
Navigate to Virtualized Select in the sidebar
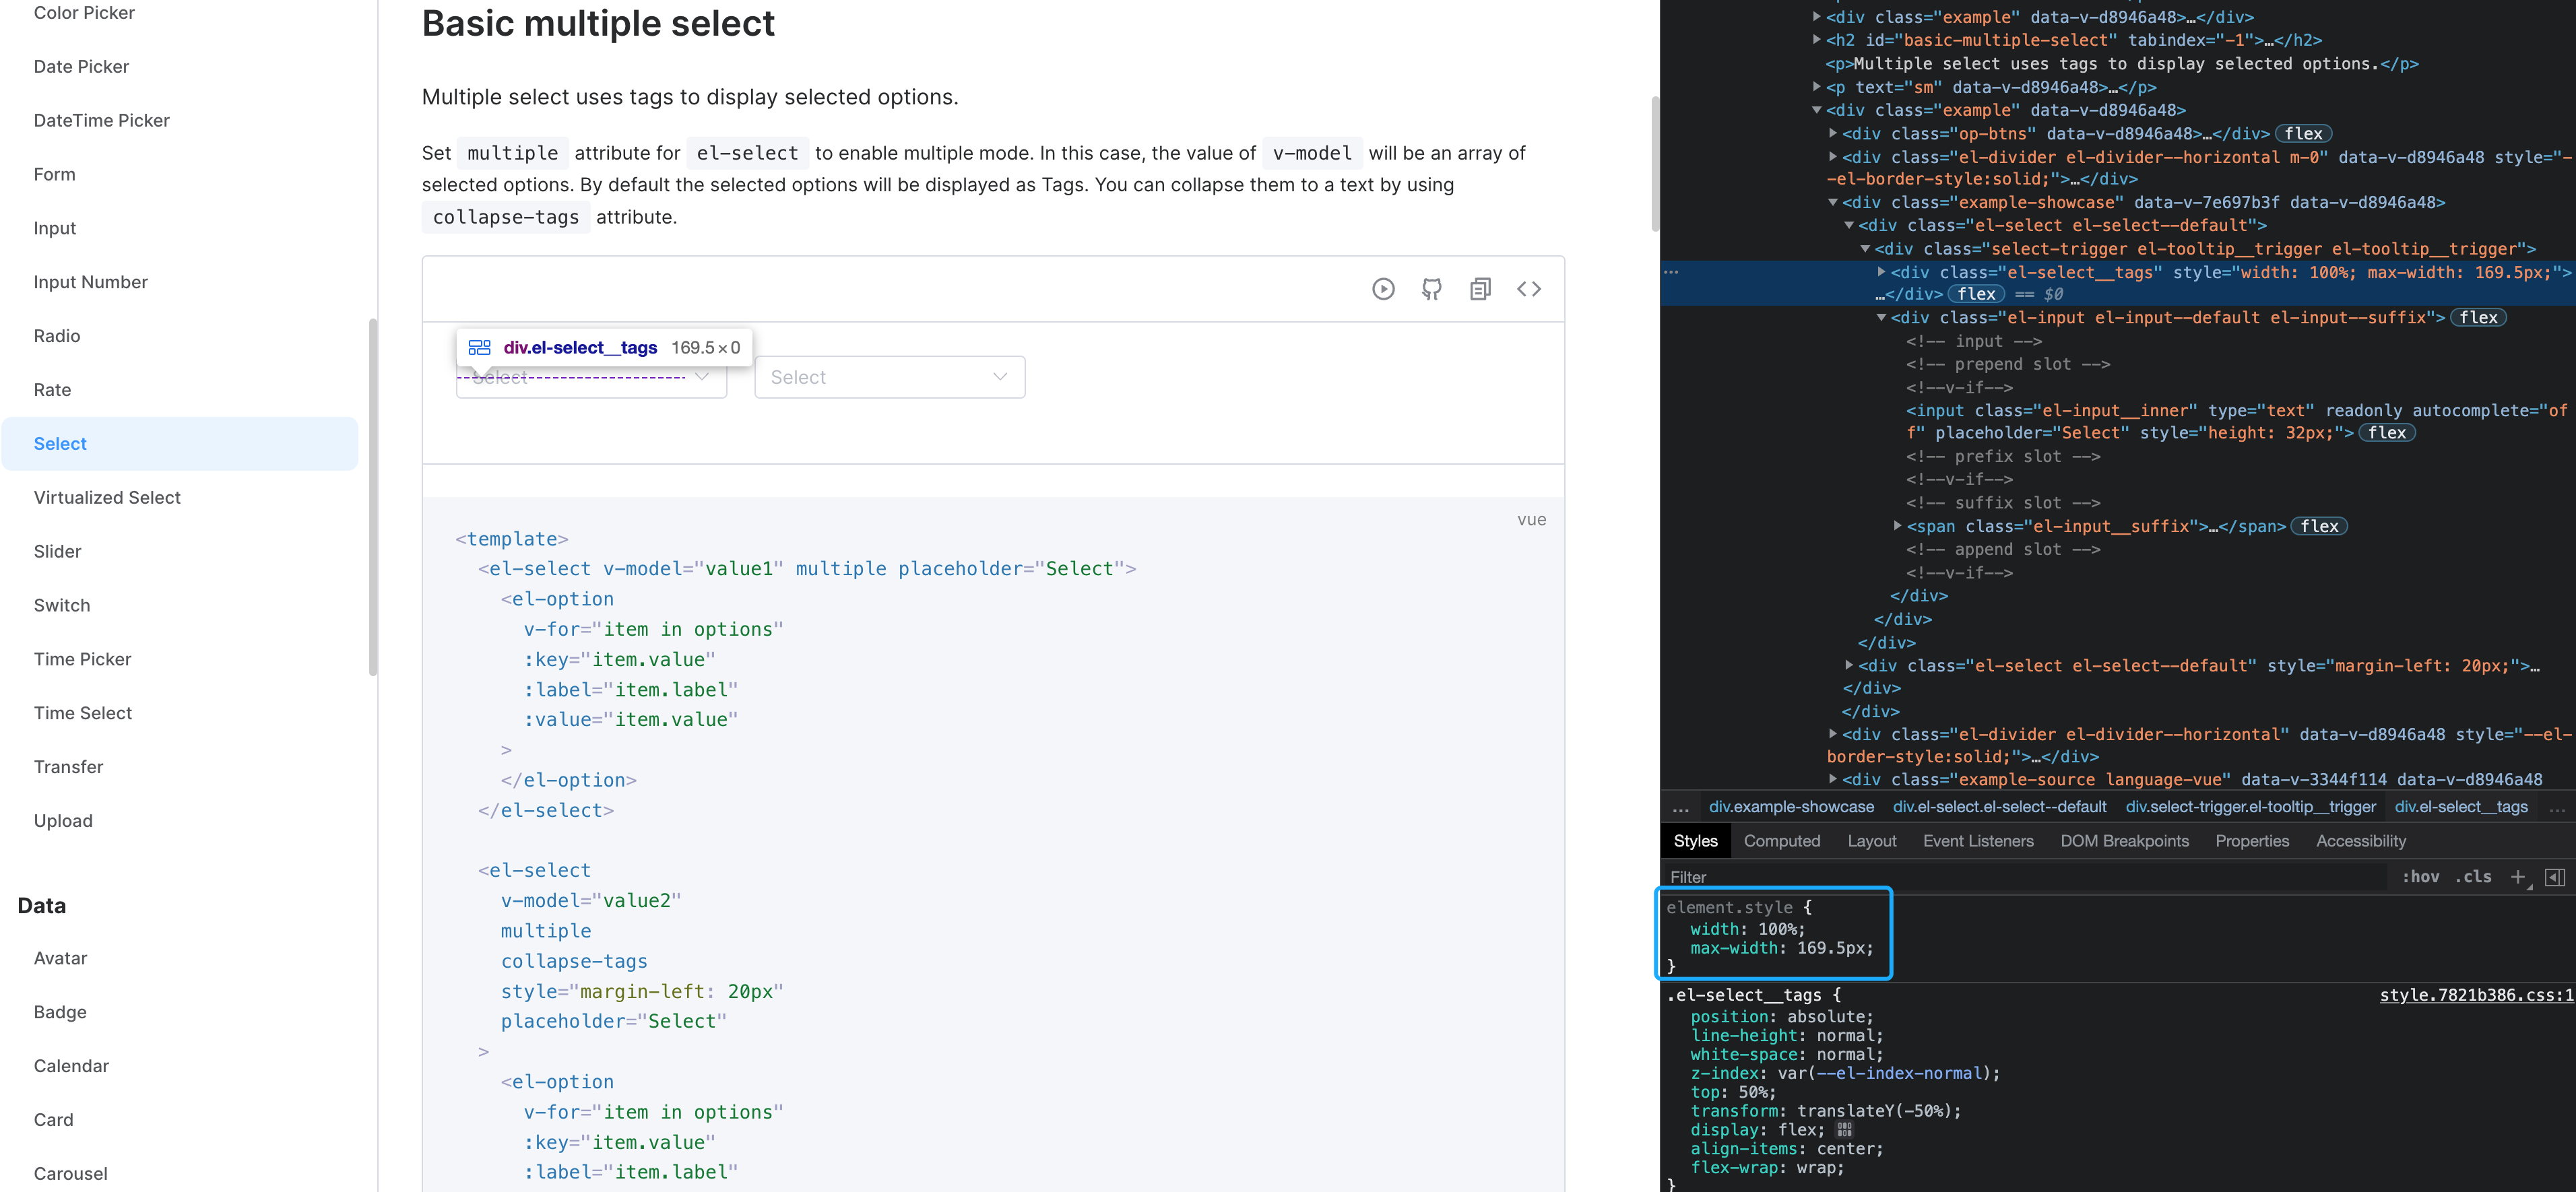(x=107, y=497)
